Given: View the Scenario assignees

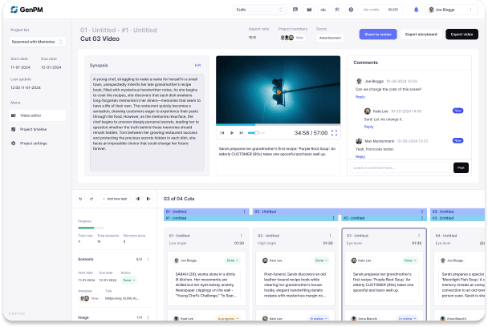Looking at the screenshot, I should pos(95,298).
